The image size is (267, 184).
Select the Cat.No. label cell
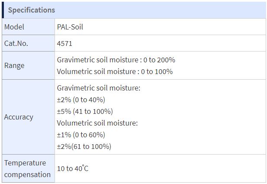28,43
